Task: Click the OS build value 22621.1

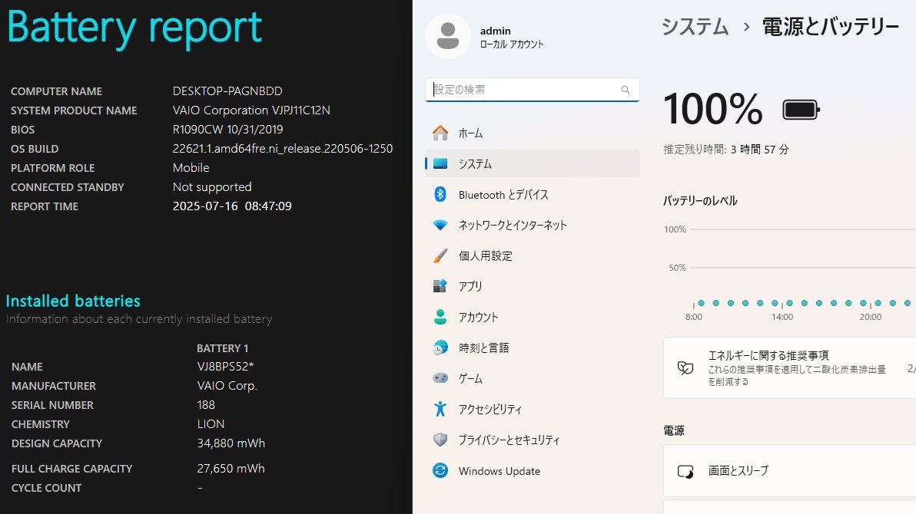Action: pos(283,149)
